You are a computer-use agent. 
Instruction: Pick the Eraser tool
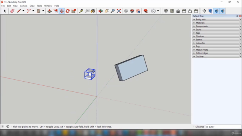pos(12,11)
